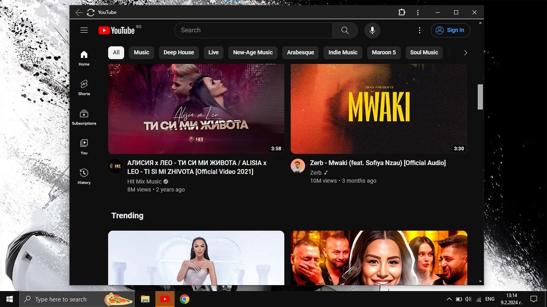
Task: Focus the YouTube Search field
Action: point(254,30)
